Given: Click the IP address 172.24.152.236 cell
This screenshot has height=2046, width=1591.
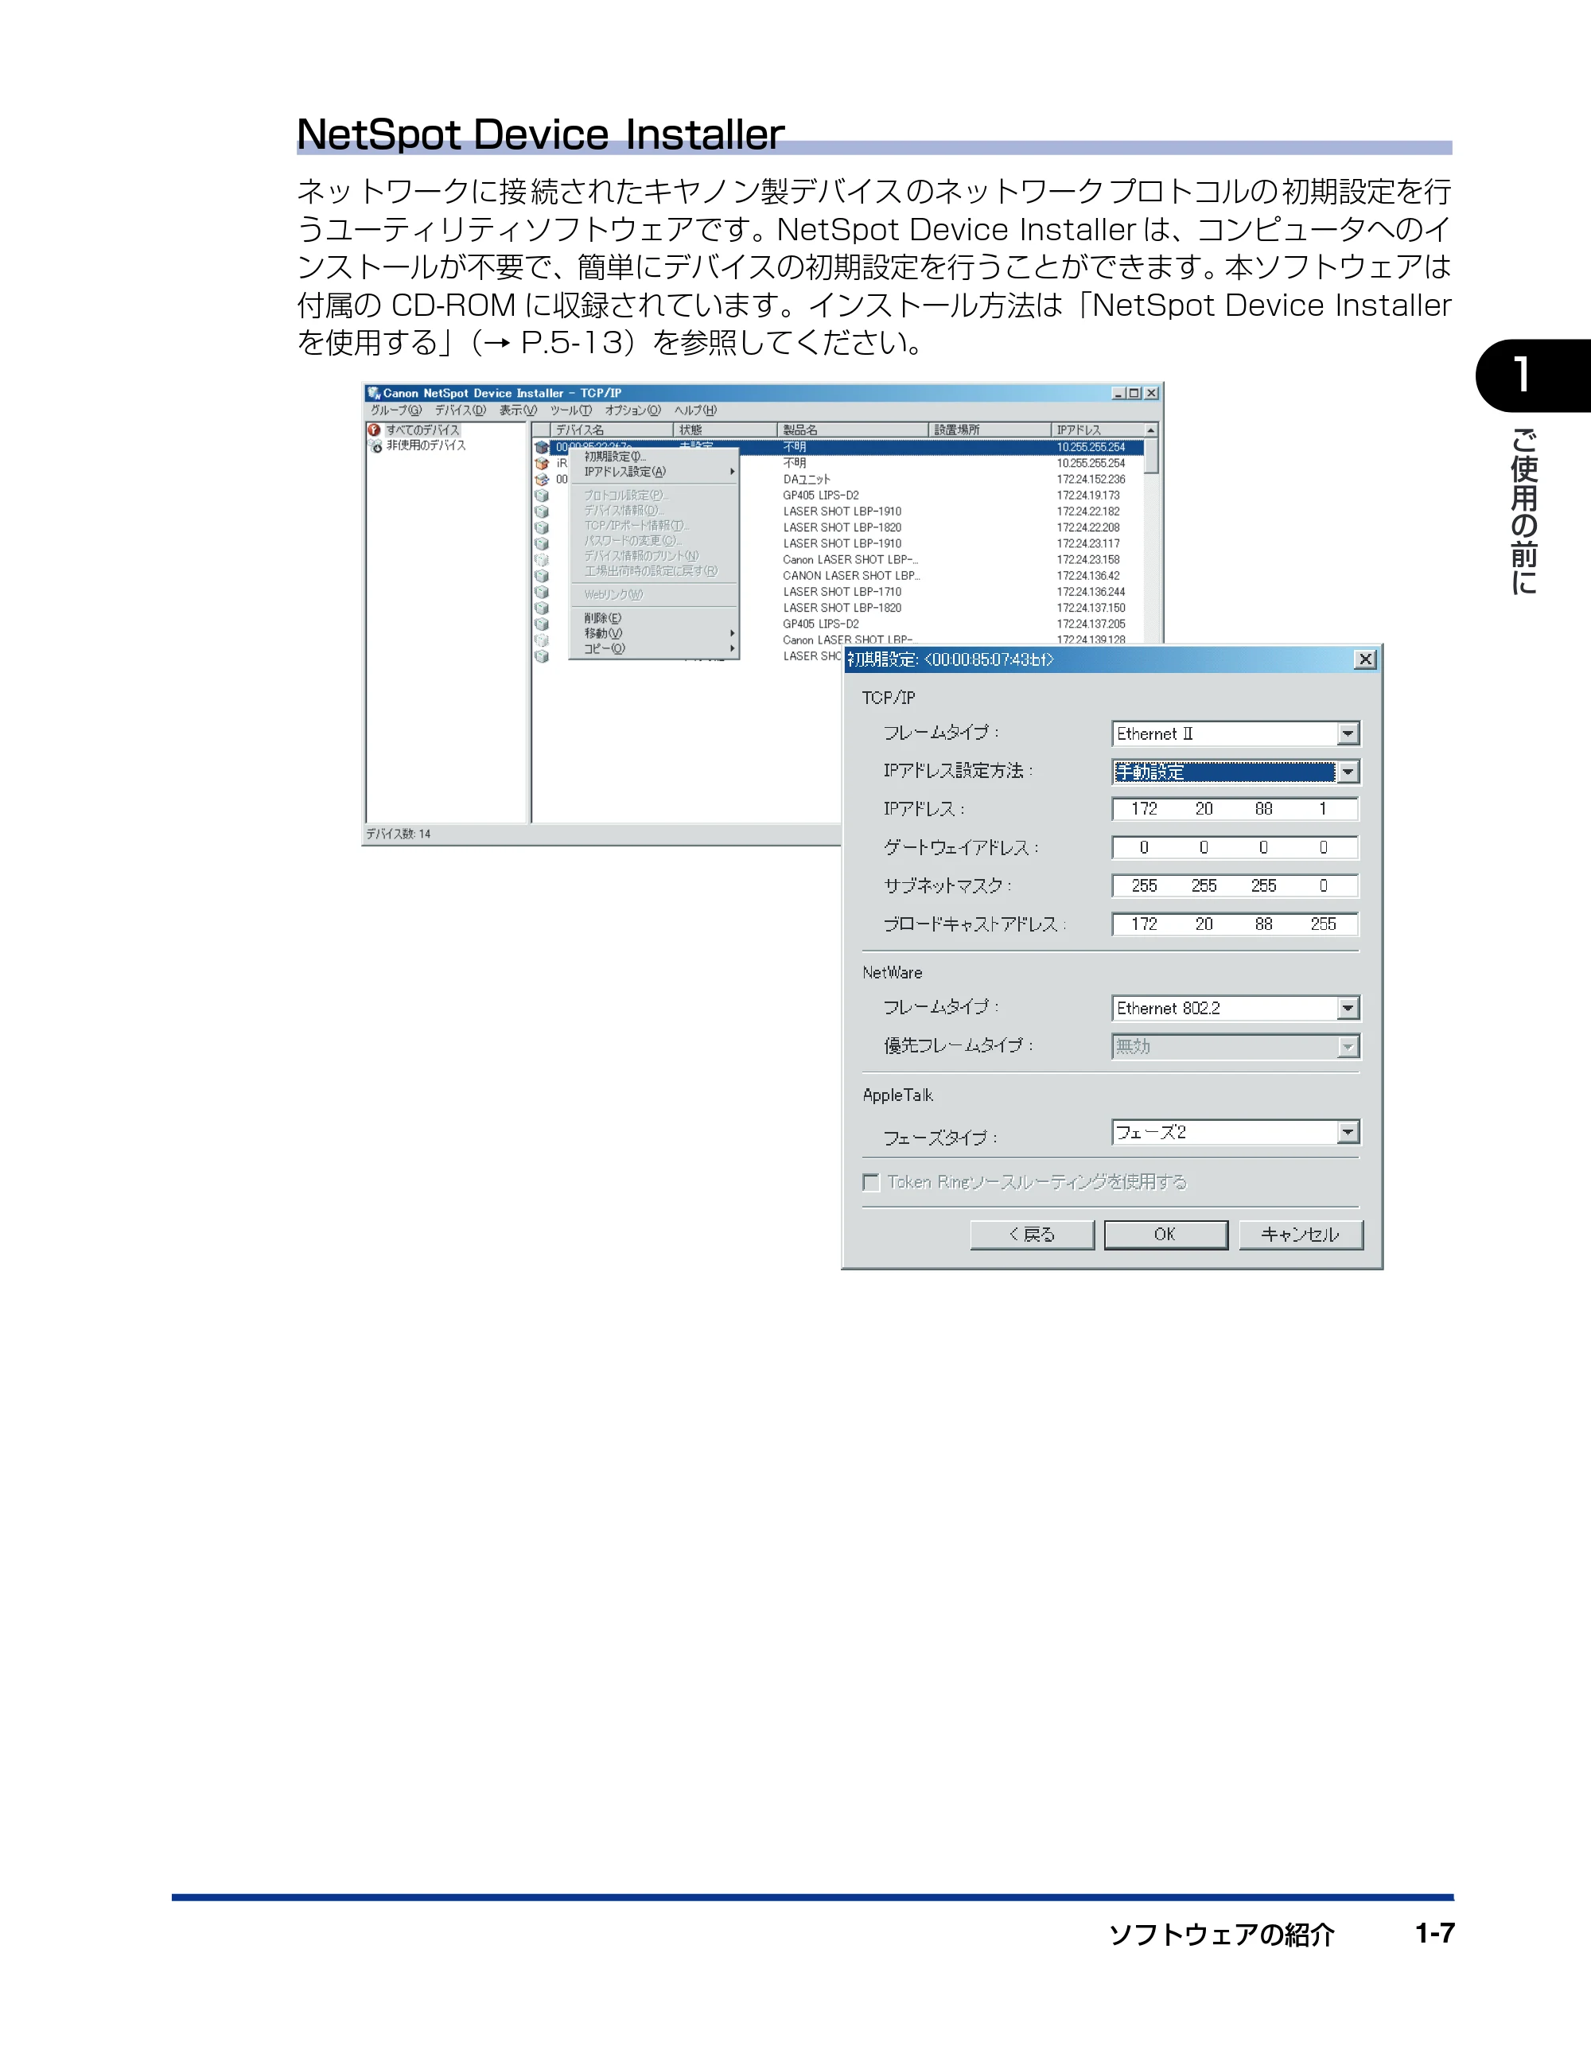Looking at the screenshot, I should click(1091, 479).
